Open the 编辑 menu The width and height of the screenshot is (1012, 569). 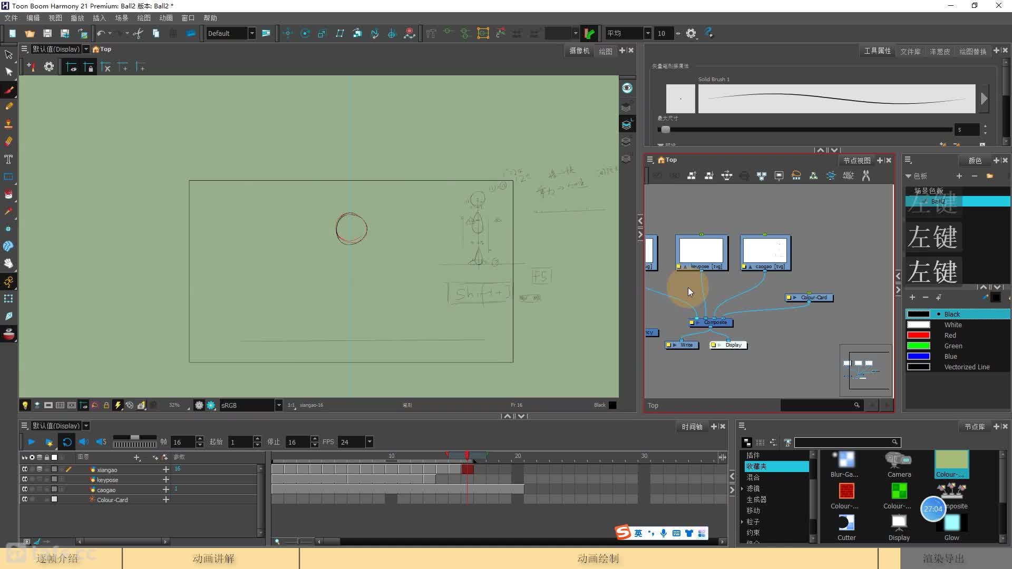point(33,18)
